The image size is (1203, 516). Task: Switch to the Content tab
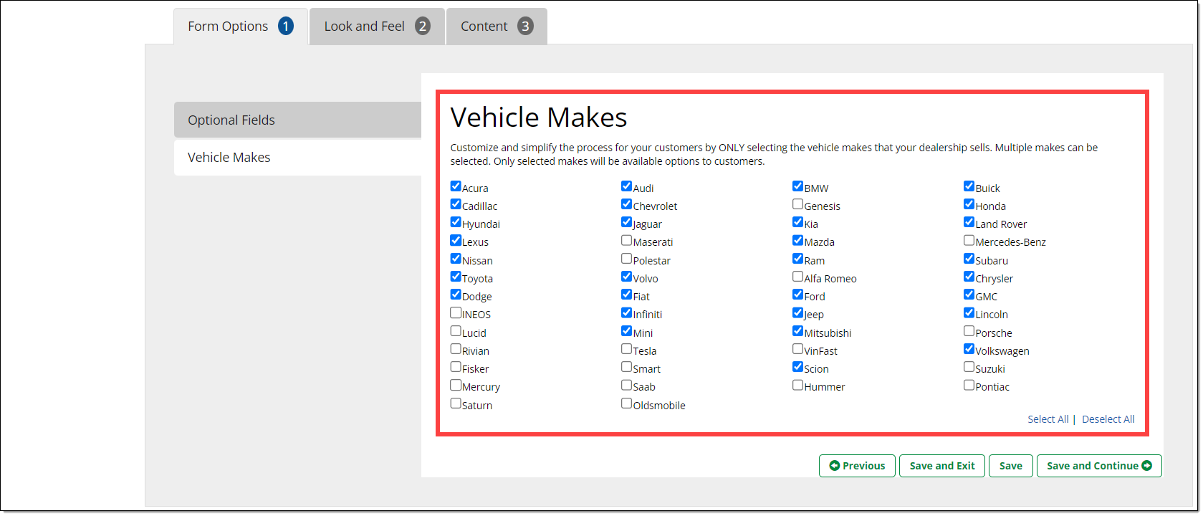[x=496, y=27]
